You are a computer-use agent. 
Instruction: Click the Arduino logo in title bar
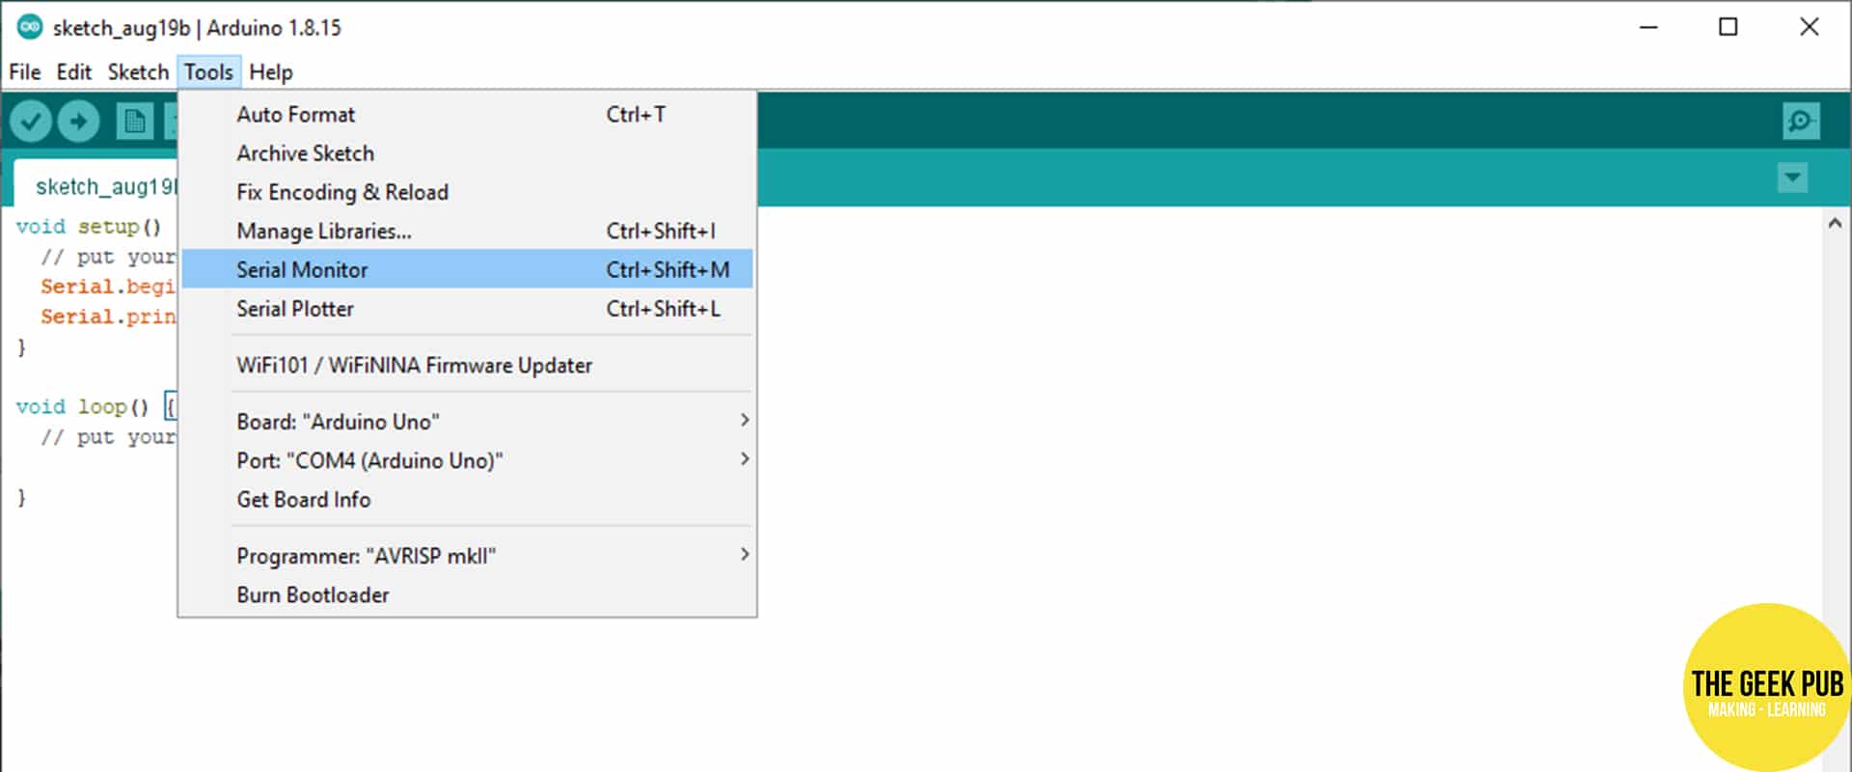pyautogui.click(x=30, y=27)
